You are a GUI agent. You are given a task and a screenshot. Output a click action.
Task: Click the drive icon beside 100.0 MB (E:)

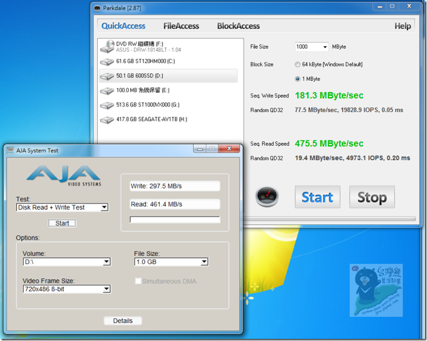107,91
